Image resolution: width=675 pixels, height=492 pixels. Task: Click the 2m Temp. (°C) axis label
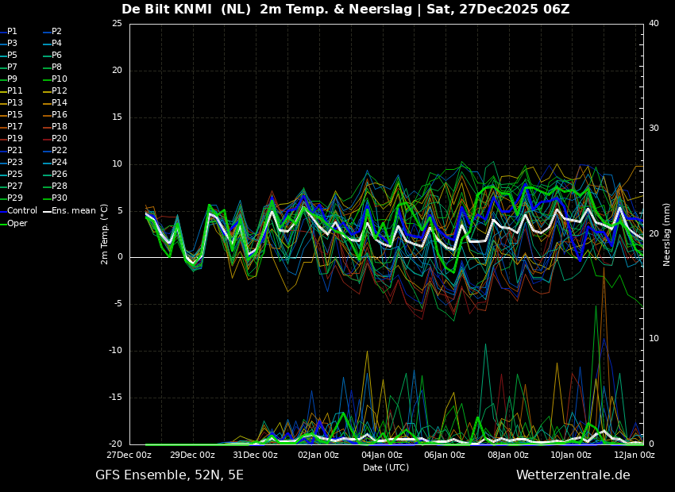104,234
